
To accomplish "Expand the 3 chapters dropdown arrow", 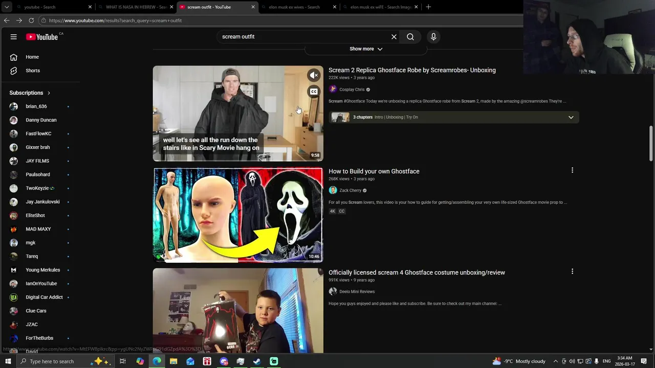I will tap(571, 117).
